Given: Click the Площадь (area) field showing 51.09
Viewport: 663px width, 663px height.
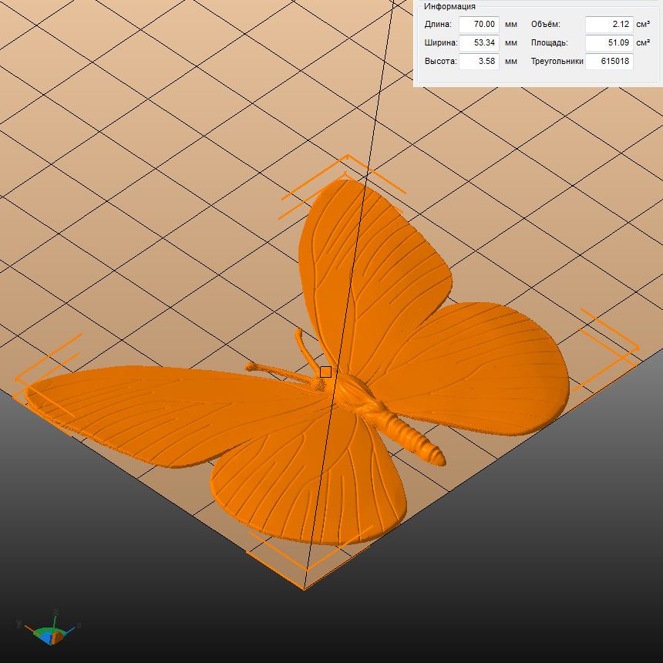Looking at the screenshot, I should click(608, 43).
